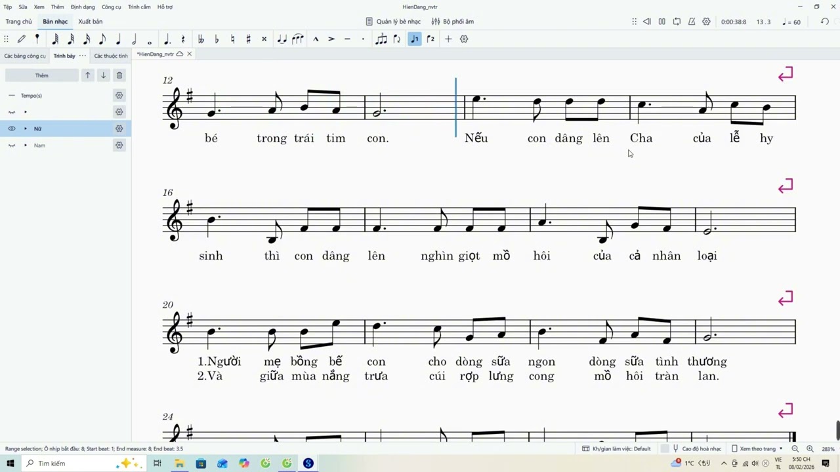Open the Định dạng menu

pyautogui.click(x=83, y=7)
